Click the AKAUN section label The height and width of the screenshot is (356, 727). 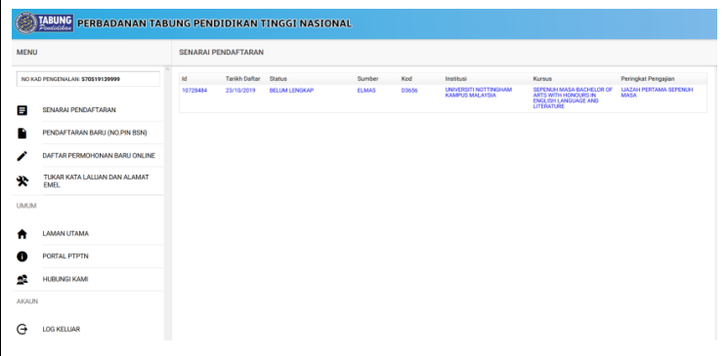pyautogui.click(x=27, y=301)
